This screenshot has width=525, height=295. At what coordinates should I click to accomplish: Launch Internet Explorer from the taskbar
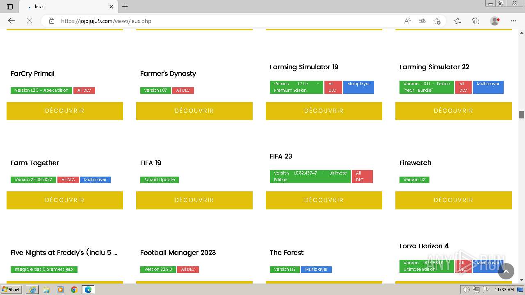click(x=32, y=290)
